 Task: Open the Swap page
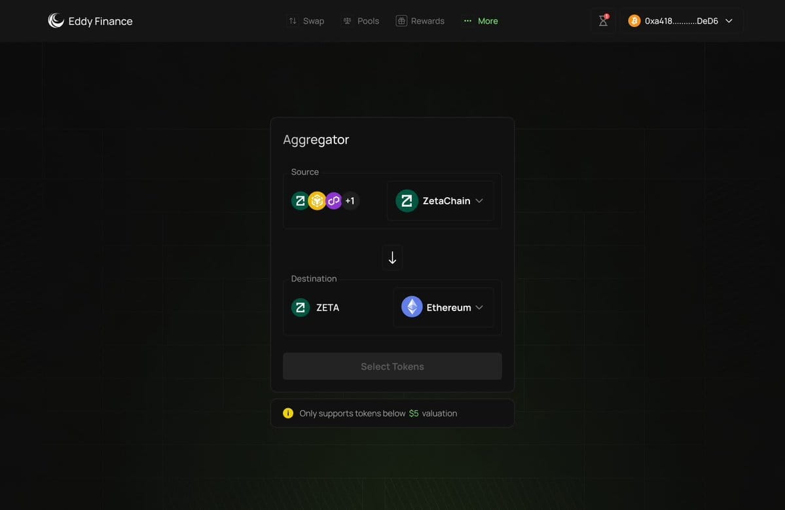(306, 21)
